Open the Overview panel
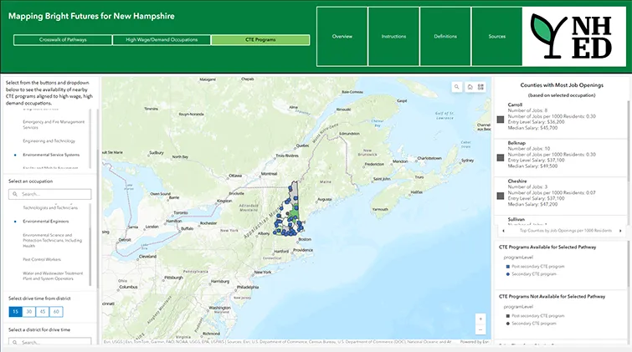The image size is (632, 352). [x=342, y=36]
